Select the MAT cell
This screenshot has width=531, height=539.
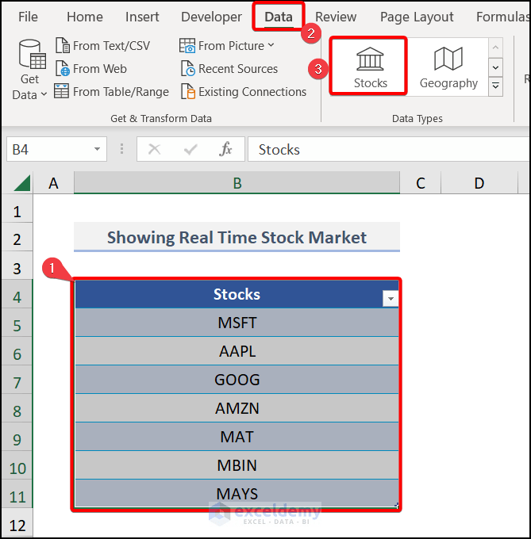237,437
